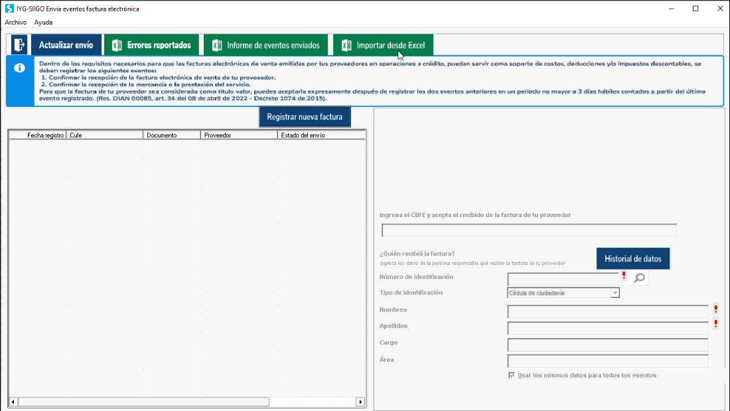730x411 pixels.
Task: Close the IYG-SIIGO window
Action: 720,9
